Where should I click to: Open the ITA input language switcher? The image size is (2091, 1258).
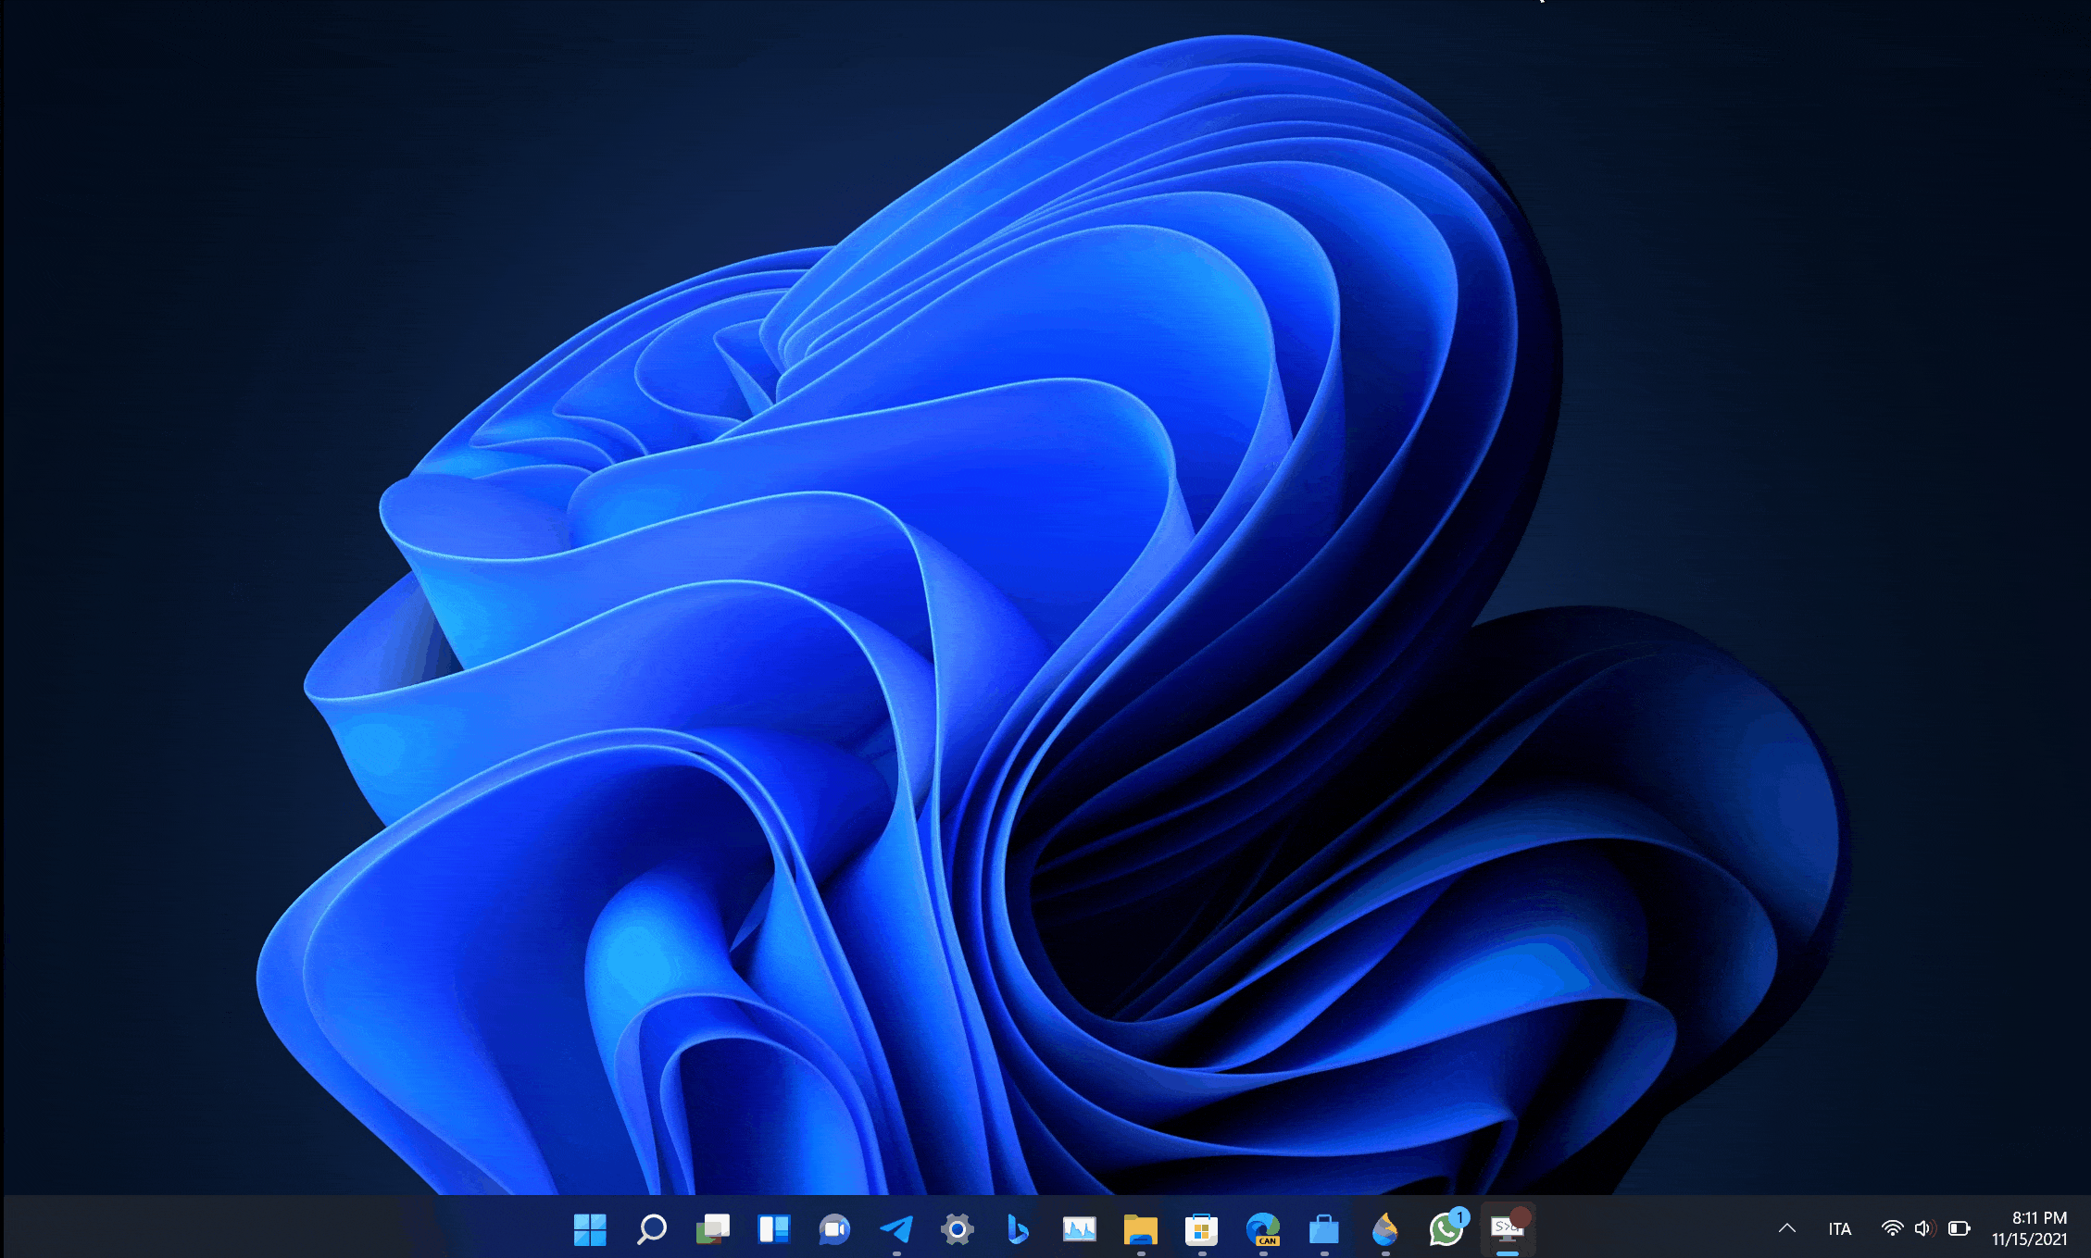[x=1839, y=1229]
